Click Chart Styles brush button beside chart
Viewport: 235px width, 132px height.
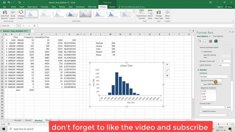pos(167,70)
